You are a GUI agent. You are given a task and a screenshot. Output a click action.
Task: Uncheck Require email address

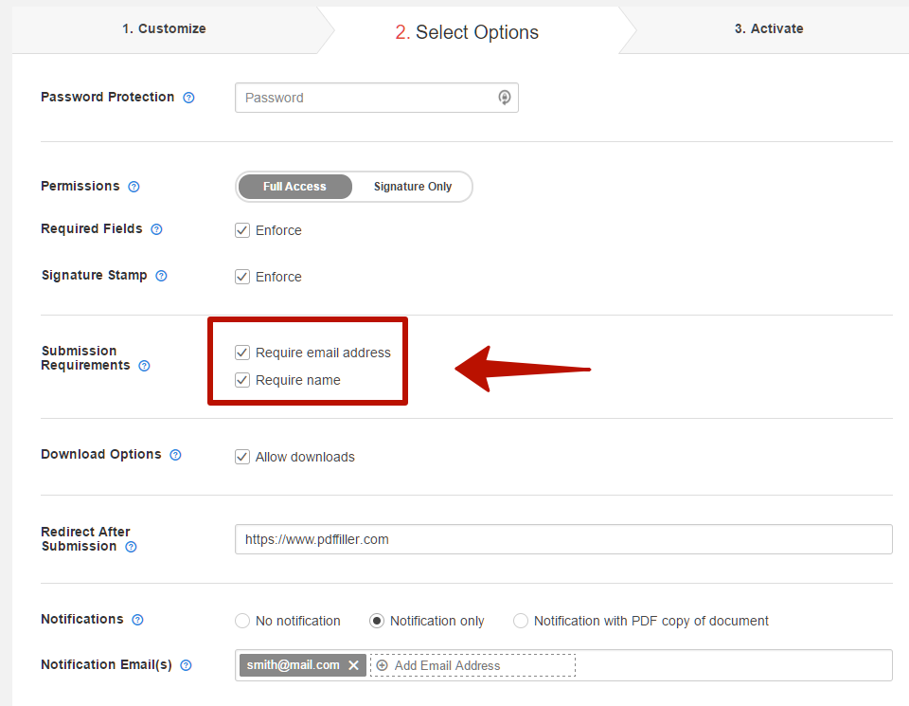(242, 353)
